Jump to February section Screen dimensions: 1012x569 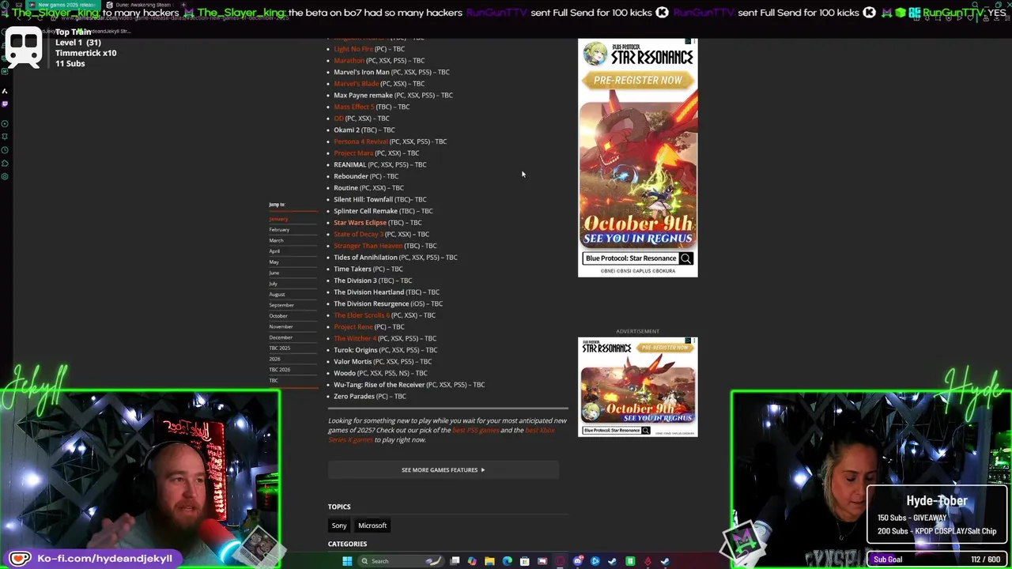coord(279,229)
